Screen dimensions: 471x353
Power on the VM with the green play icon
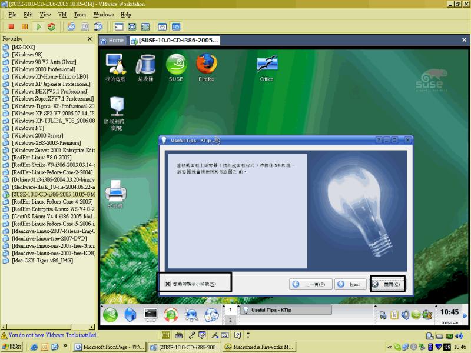[38, 26]
